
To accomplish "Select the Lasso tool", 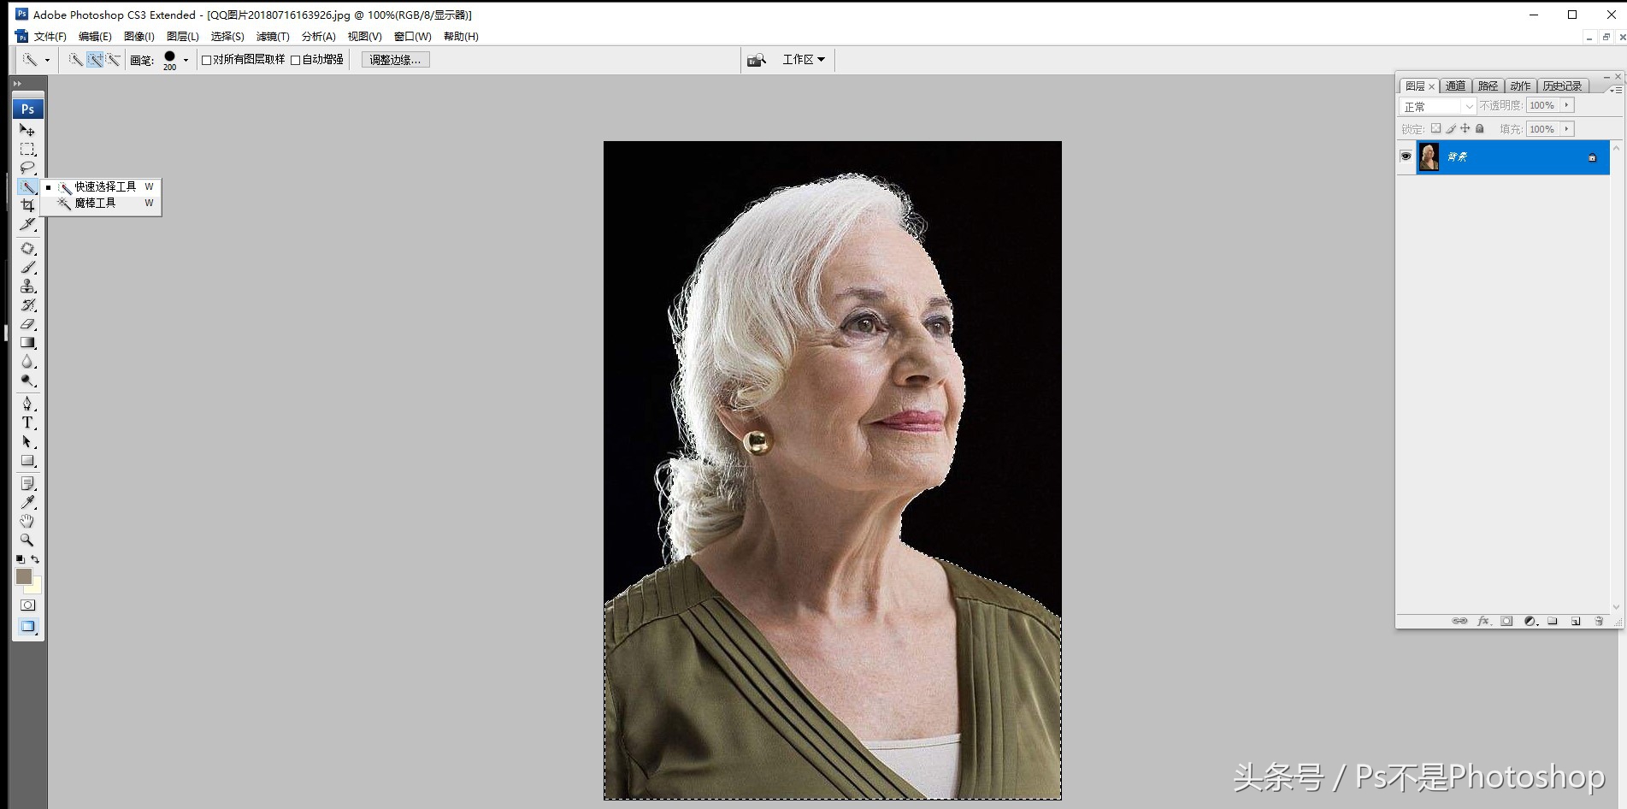I will (27, 168).
